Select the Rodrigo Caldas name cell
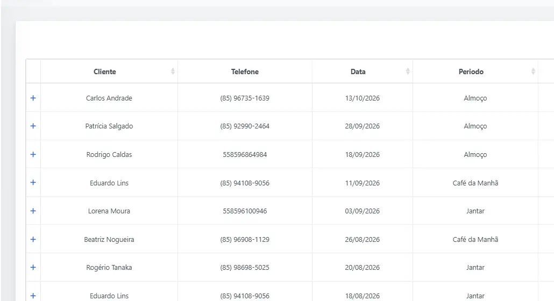This screenshot has width=554, height=301. [x=109, y=155]
